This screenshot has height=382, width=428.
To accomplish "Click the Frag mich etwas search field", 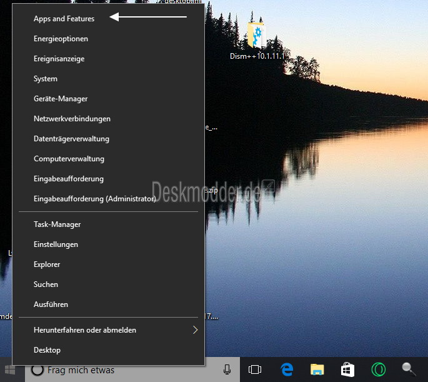I will click(125, 370).
